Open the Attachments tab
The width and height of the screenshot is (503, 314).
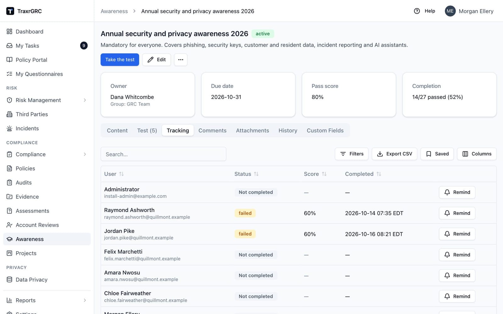(252, 130)
